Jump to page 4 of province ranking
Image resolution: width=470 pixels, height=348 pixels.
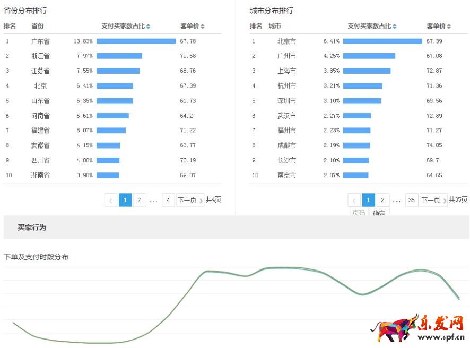click(x=168, y=200)
